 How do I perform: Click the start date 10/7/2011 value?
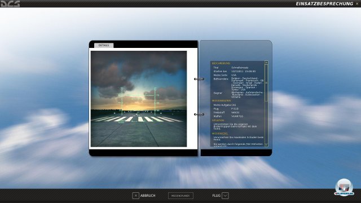pyautogui.click(x=243, y=72)
